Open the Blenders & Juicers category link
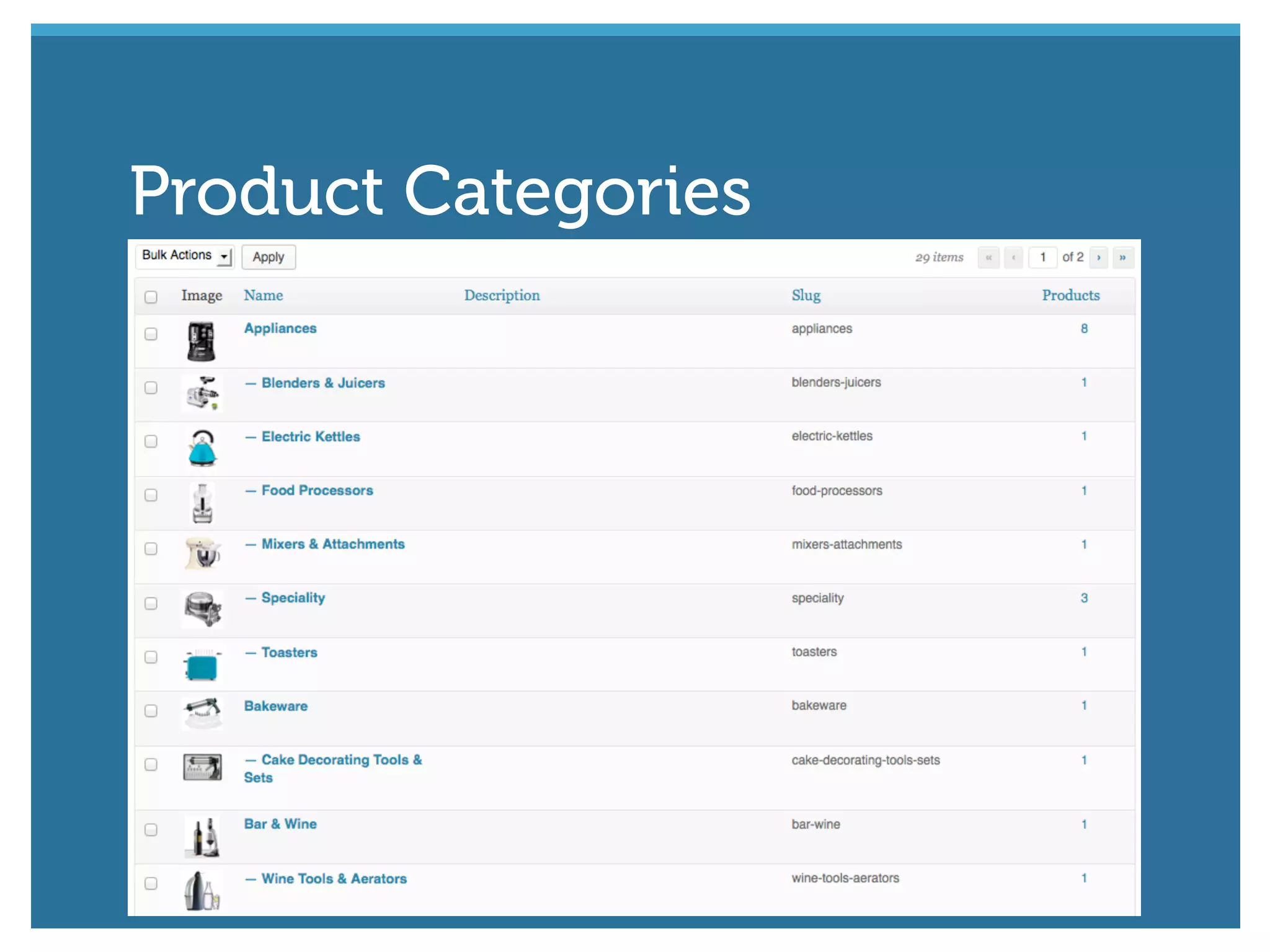Viewport: 1270px width, 952px height. 323,383
